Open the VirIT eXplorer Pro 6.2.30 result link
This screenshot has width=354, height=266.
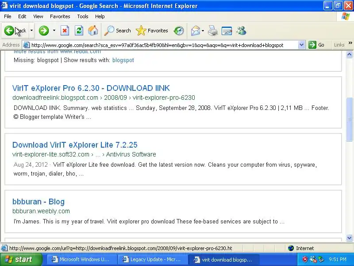point(91,88)
